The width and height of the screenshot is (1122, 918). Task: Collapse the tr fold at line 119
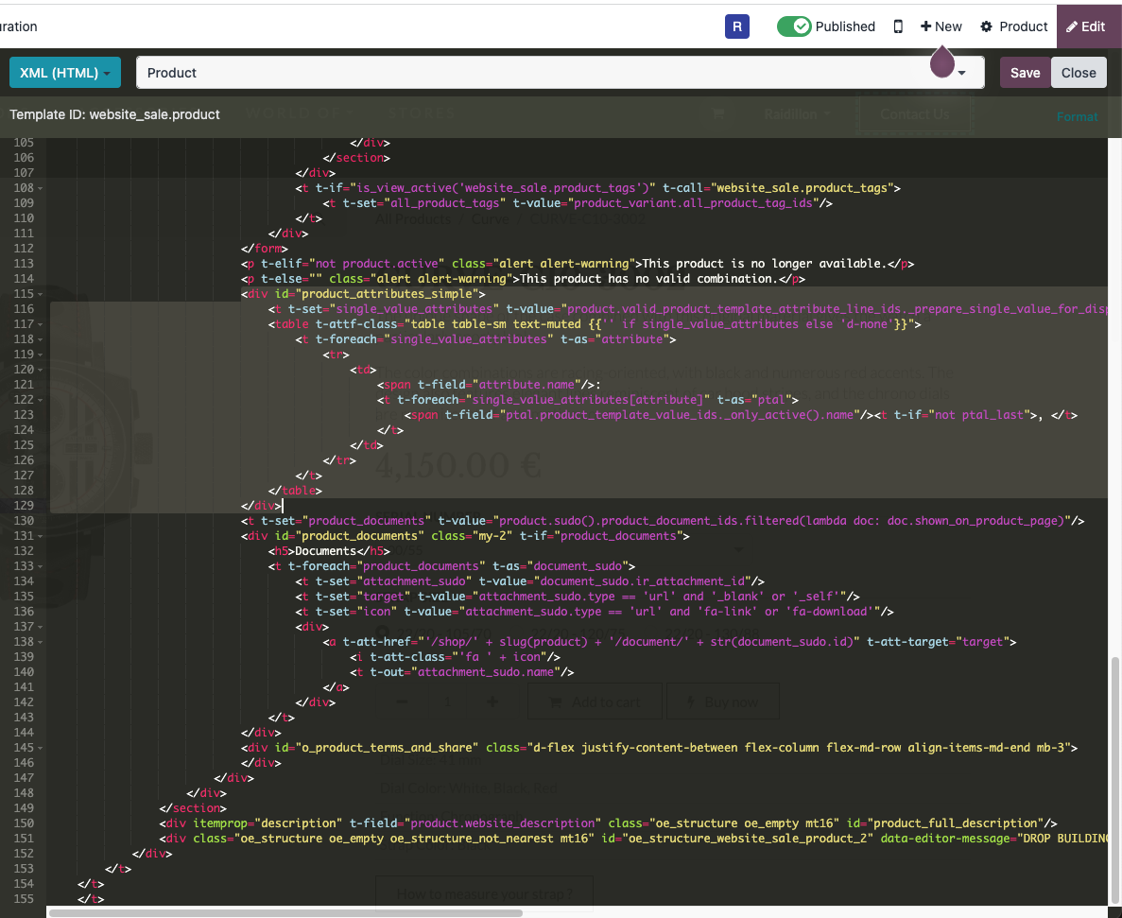coord(40,355)
